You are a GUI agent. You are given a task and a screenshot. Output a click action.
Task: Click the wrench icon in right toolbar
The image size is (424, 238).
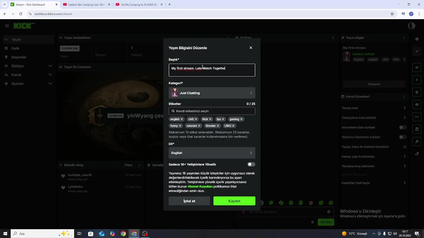(417, 141)
